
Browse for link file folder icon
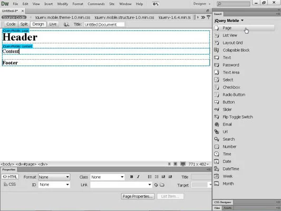coord(162,185)
